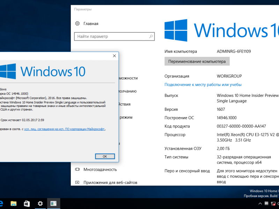Open the Главная home settings page
This screenshot has height=209, width=279.
(91, 24)
